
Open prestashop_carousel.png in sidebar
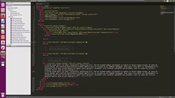pyautogui.click(x=19, y=39)
